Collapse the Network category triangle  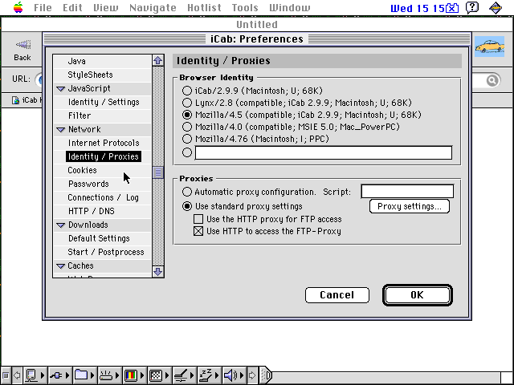point(61,130)
